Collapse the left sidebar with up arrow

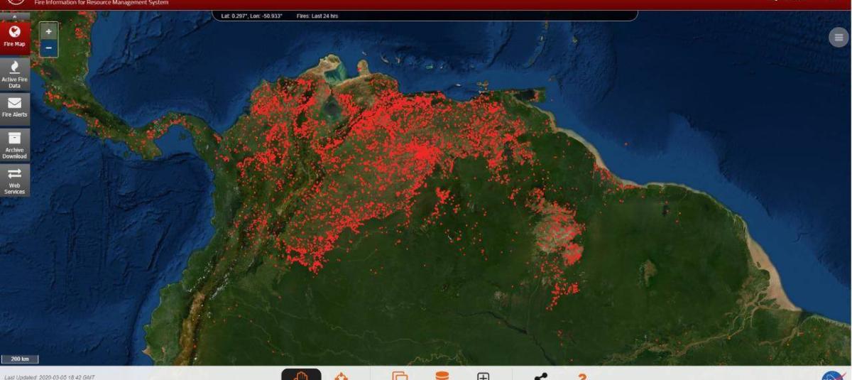point(15,16)
